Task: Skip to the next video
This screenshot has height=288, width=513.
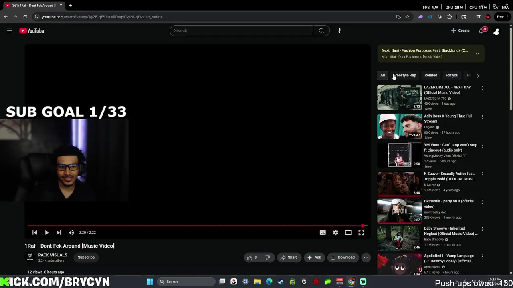Action: point(59,232)
